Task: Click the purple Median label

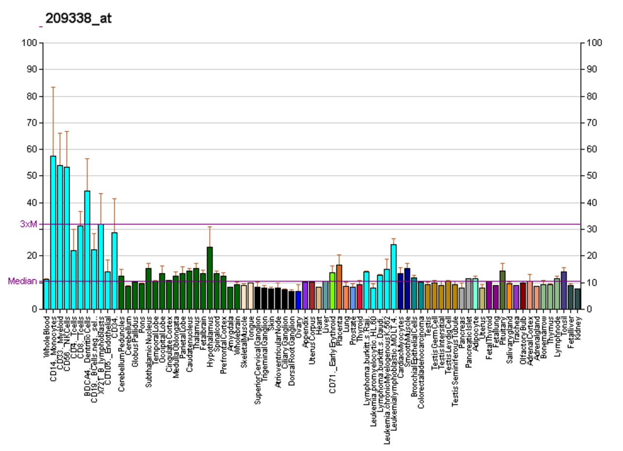Action: click(x=22, y=281)
